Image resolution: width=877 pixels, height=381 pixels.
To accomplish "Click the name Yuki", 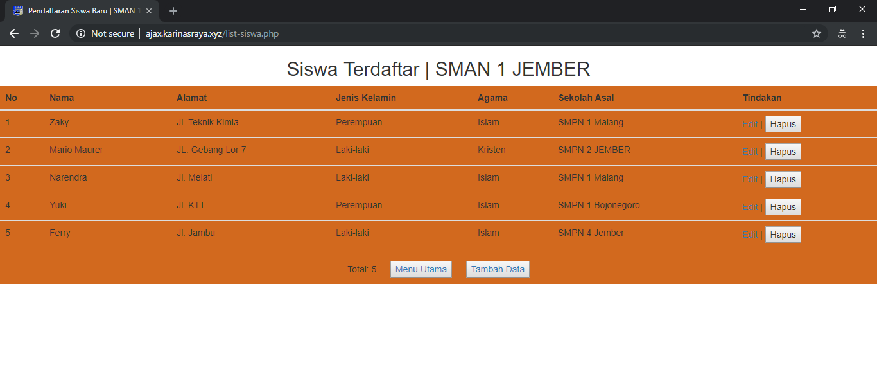I will coord(58,205).
